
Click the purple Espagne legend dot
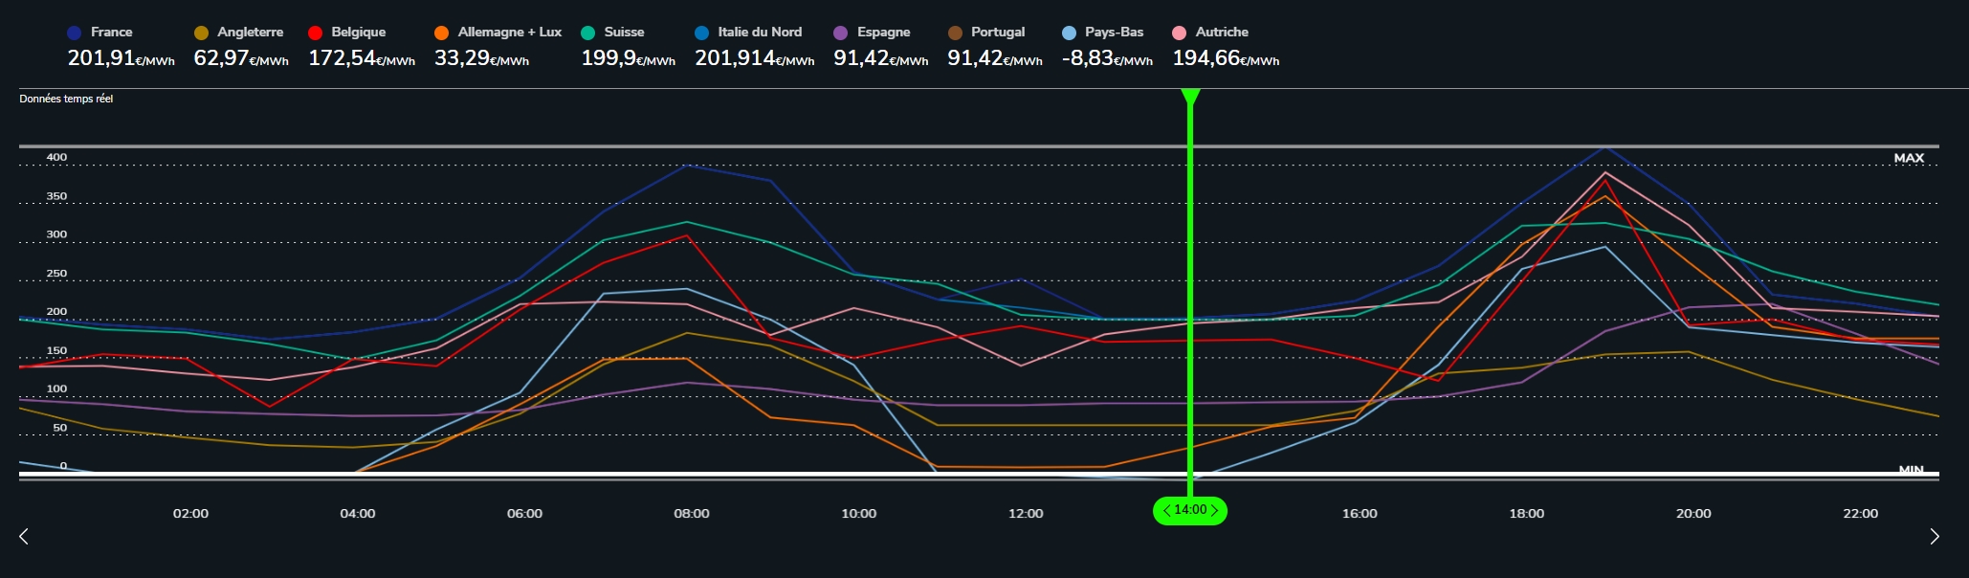pos(841,33)
